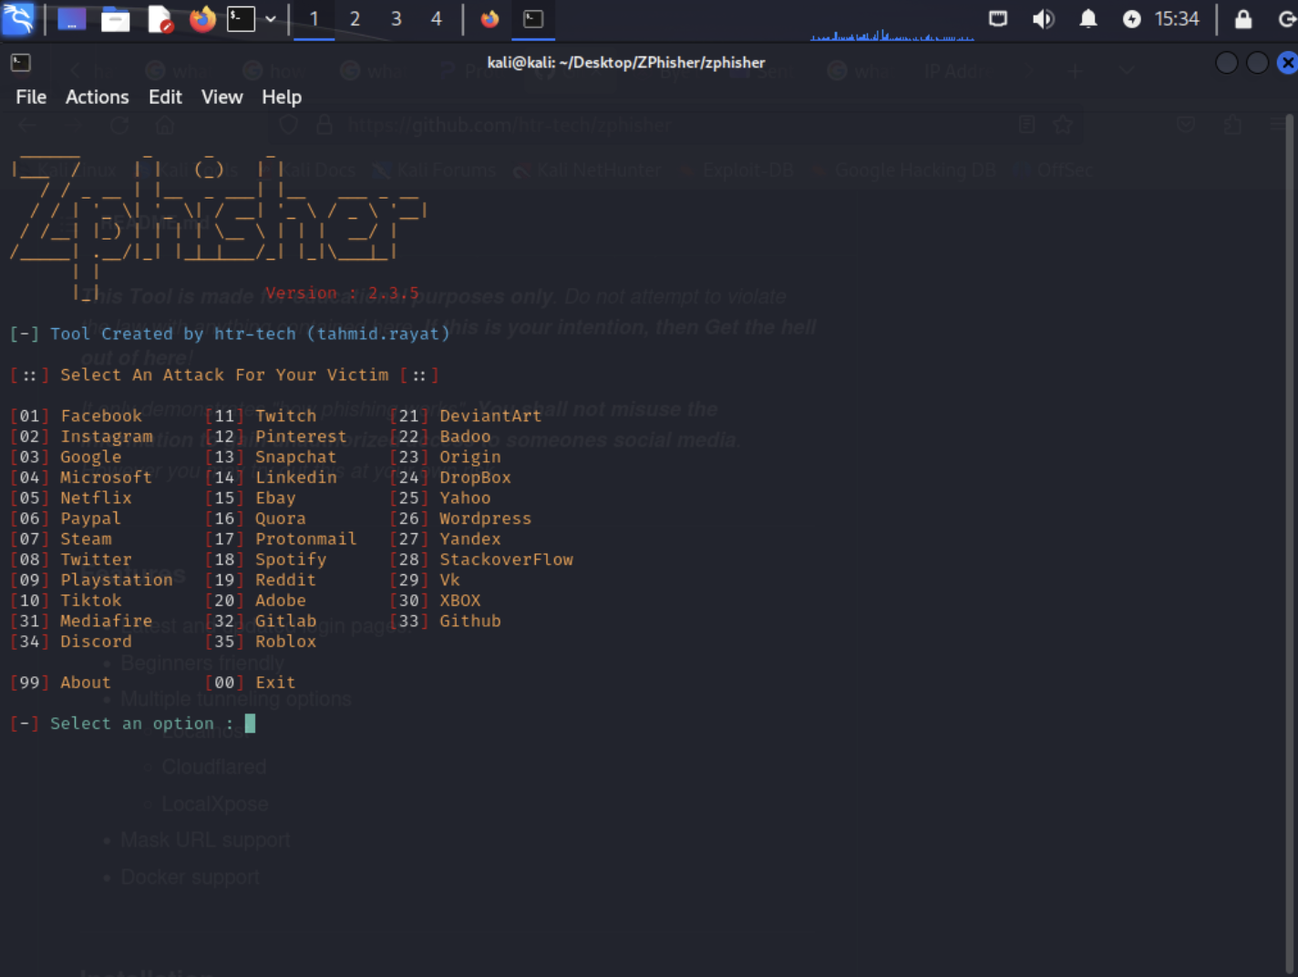Switch to workspace 2
The image size is (1298, 977).
[355, 18]
